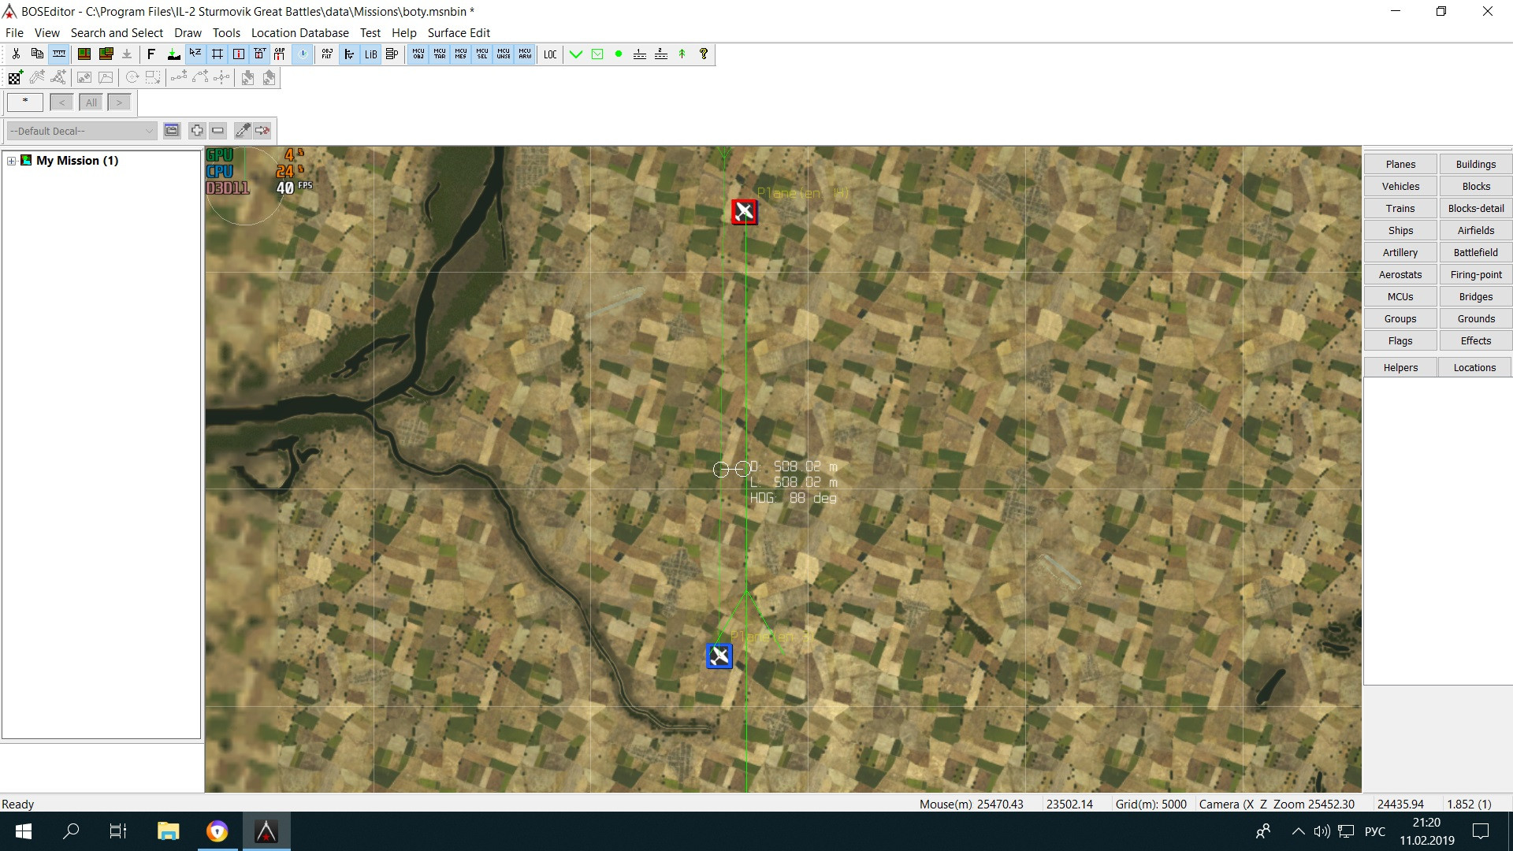Open the Location Database menu
Image resolution: width=1513 pixels, height=851 pixels.
[299, 32]
